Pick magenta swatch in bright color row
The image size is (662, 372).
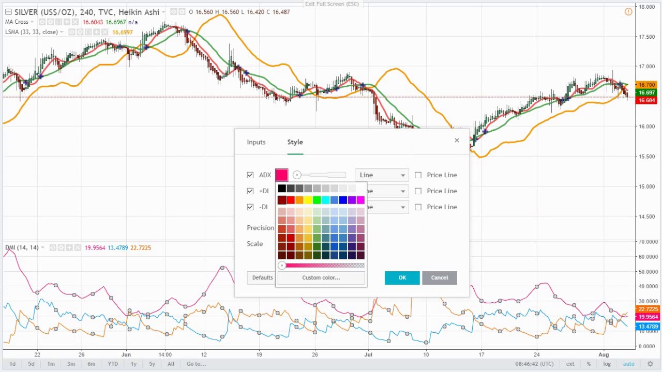(360, 200)
